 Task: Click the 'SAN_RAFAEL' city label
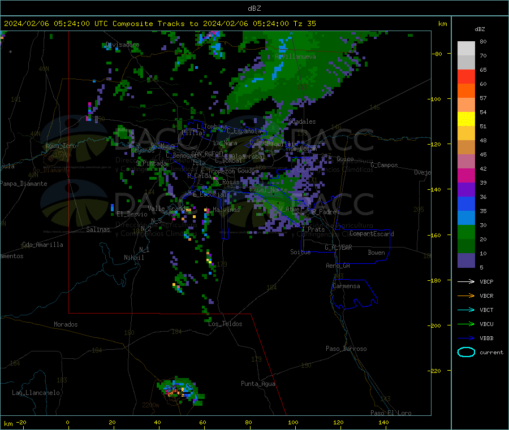point(208,154)
